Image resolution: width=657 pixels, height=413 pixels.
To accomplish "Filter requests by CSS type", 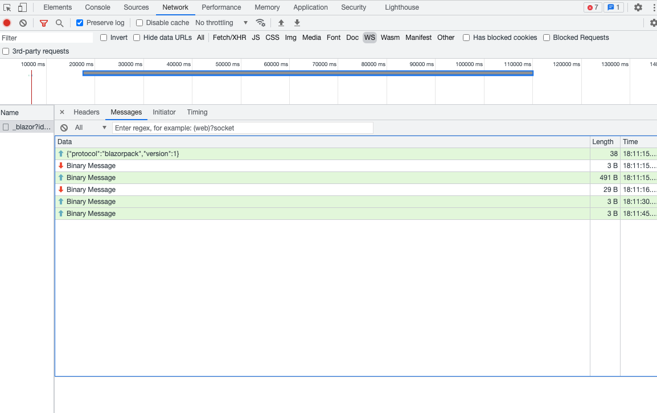I will 272,38.
